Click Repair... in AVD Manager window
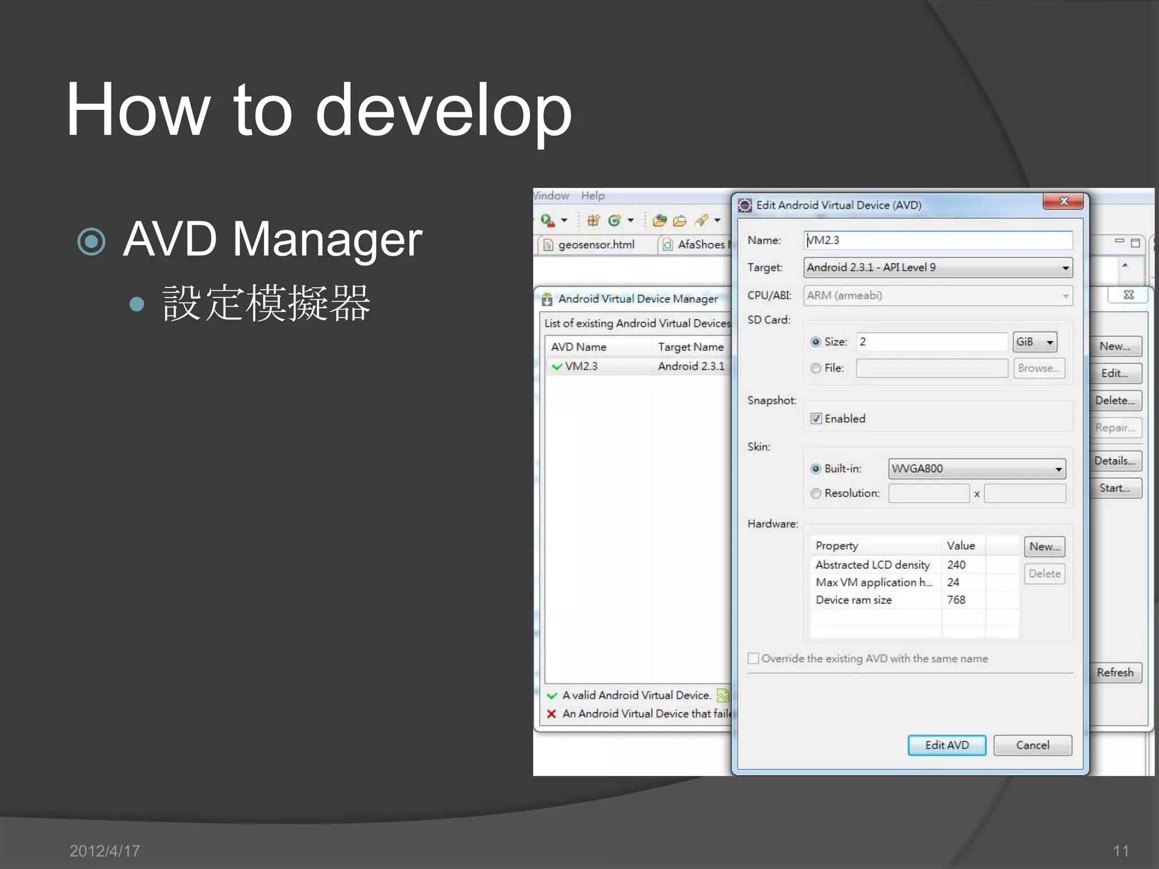The height and width of the screenshot is (869, 1159). (1115, 428)
